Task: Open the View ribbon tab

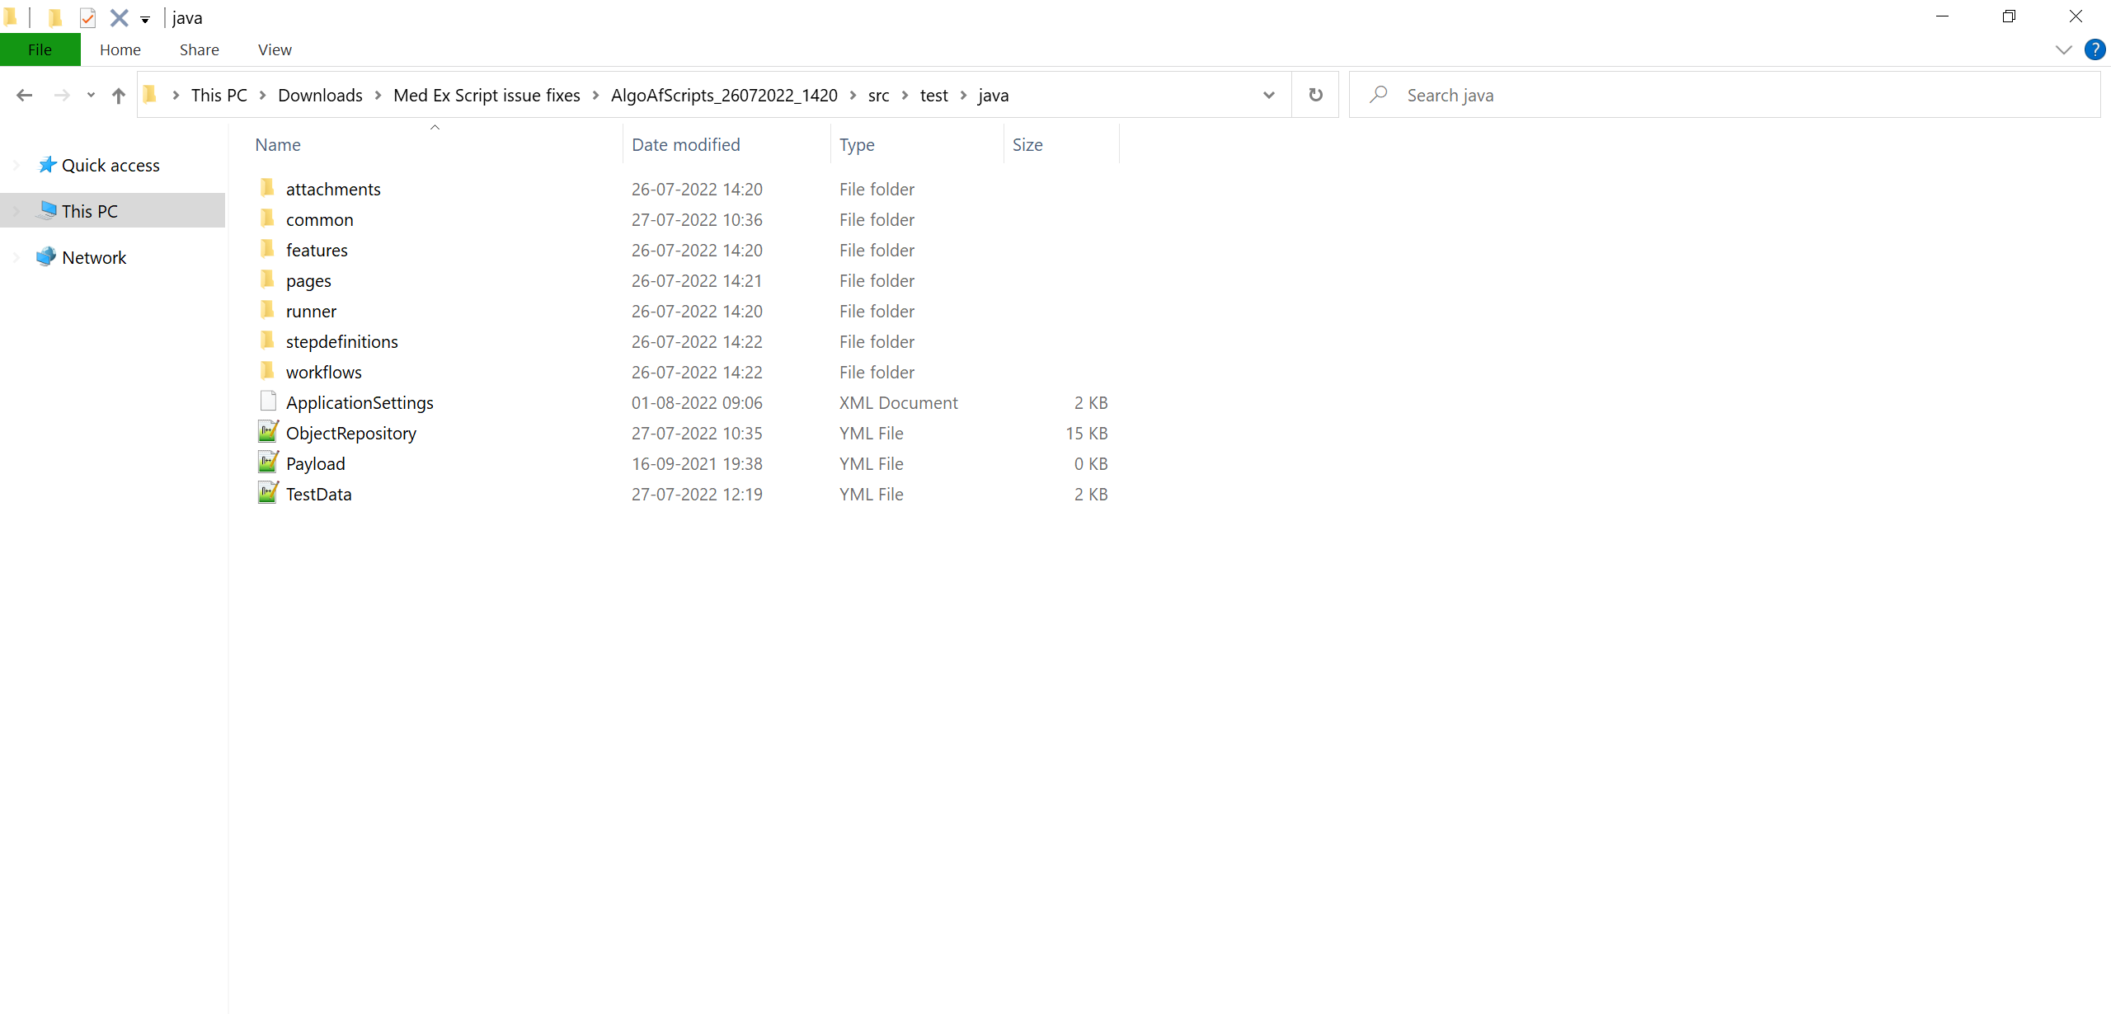Action: (x=275, y=49)
